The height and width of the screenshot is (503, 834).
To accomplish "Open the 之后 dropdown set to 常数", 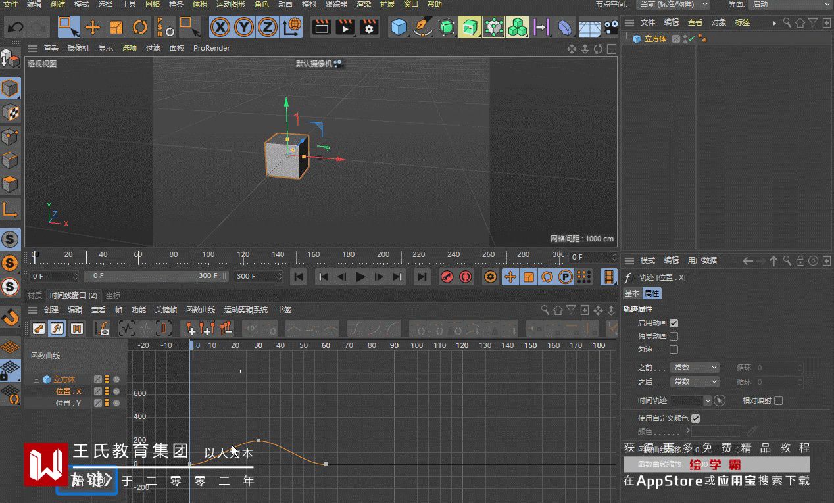I will (695, 381).
